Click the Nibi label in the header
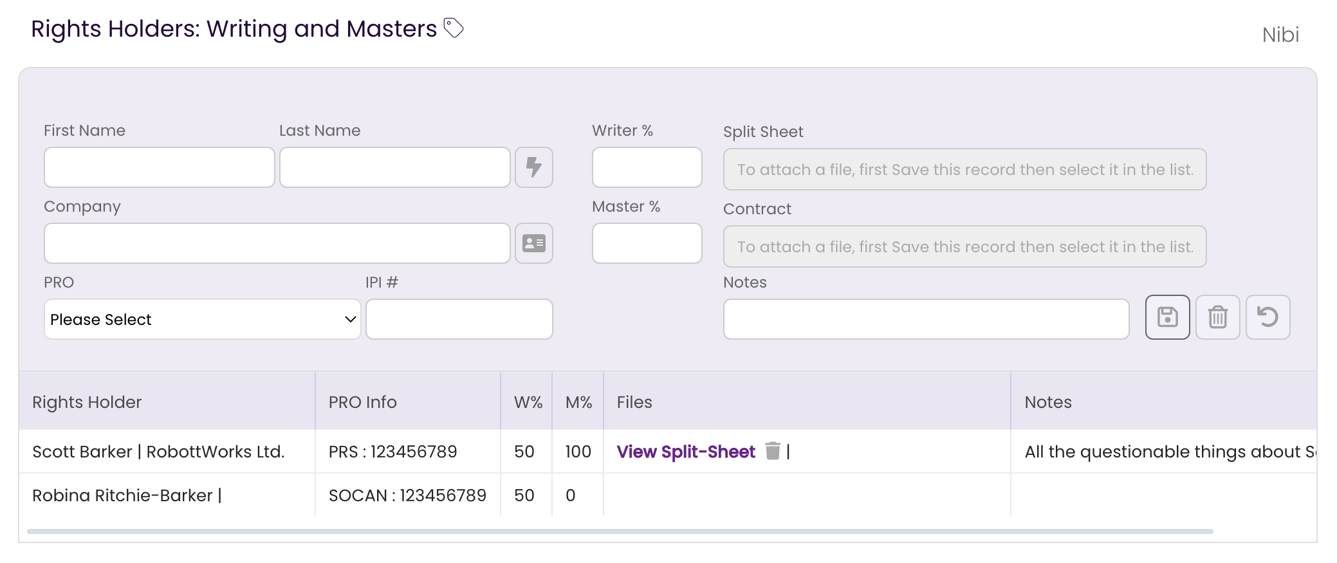Viewport: 1337px width, 563px height. point(1280,35)
